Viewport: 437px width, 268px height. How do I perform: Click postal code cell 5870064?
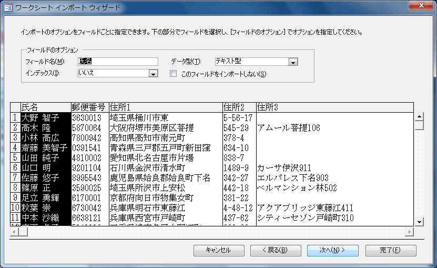[90, 127]
